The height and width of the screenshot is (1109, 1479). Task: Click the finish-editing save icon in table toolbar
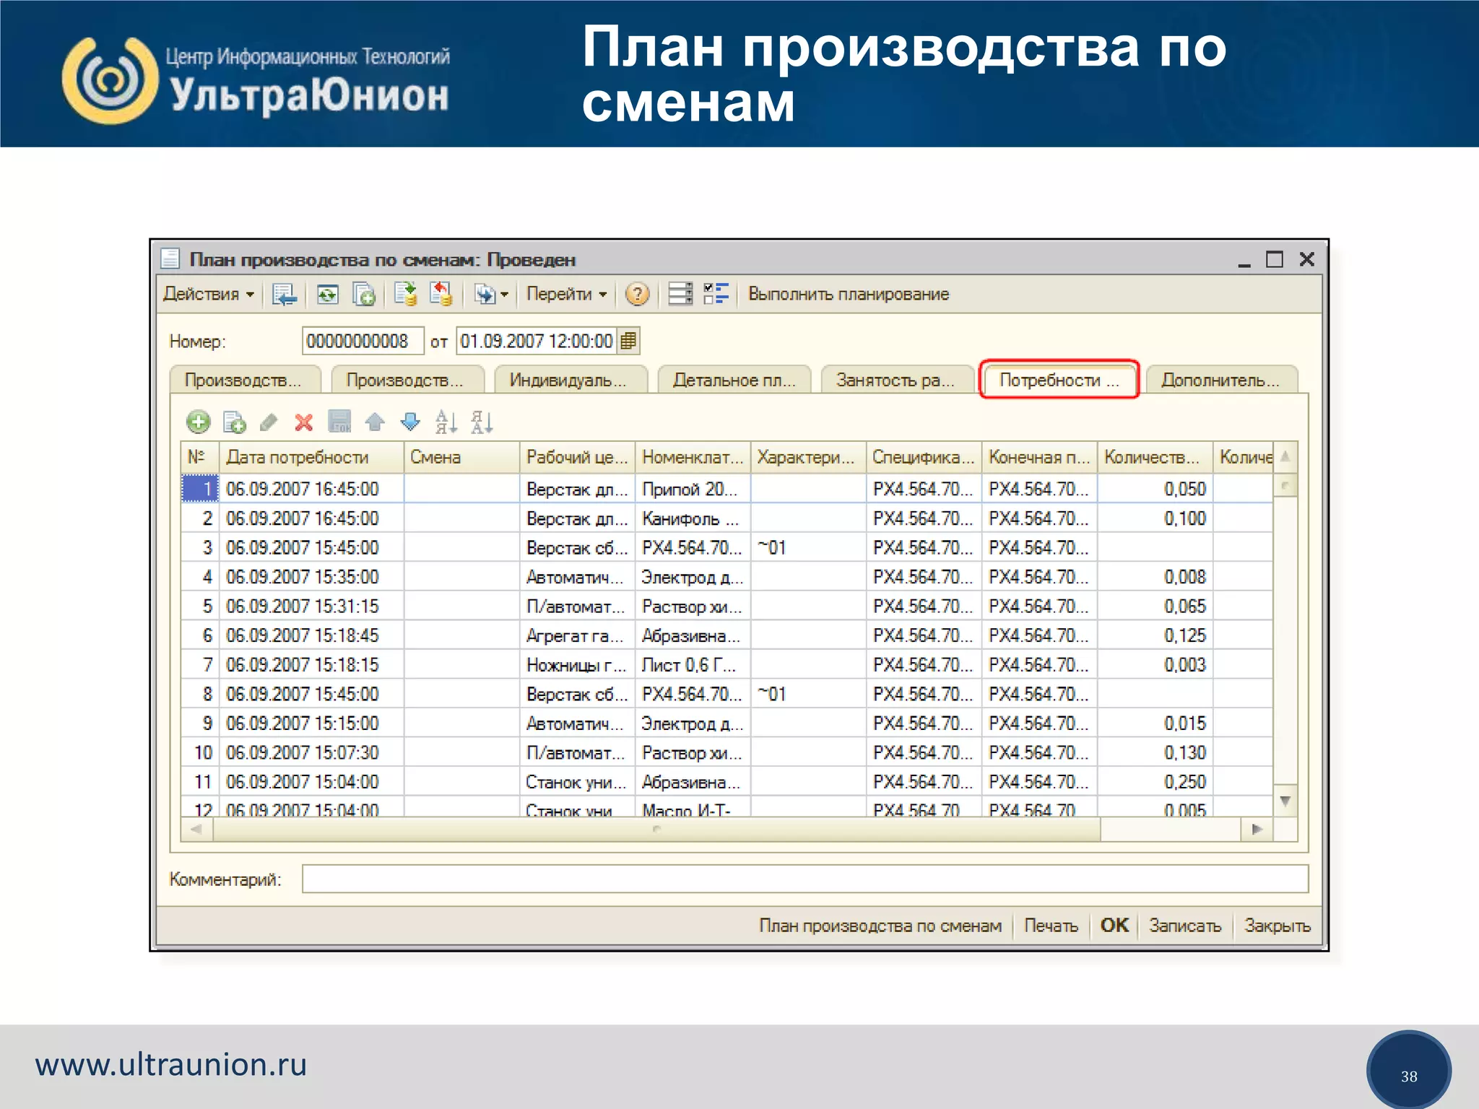click(339, 422)
